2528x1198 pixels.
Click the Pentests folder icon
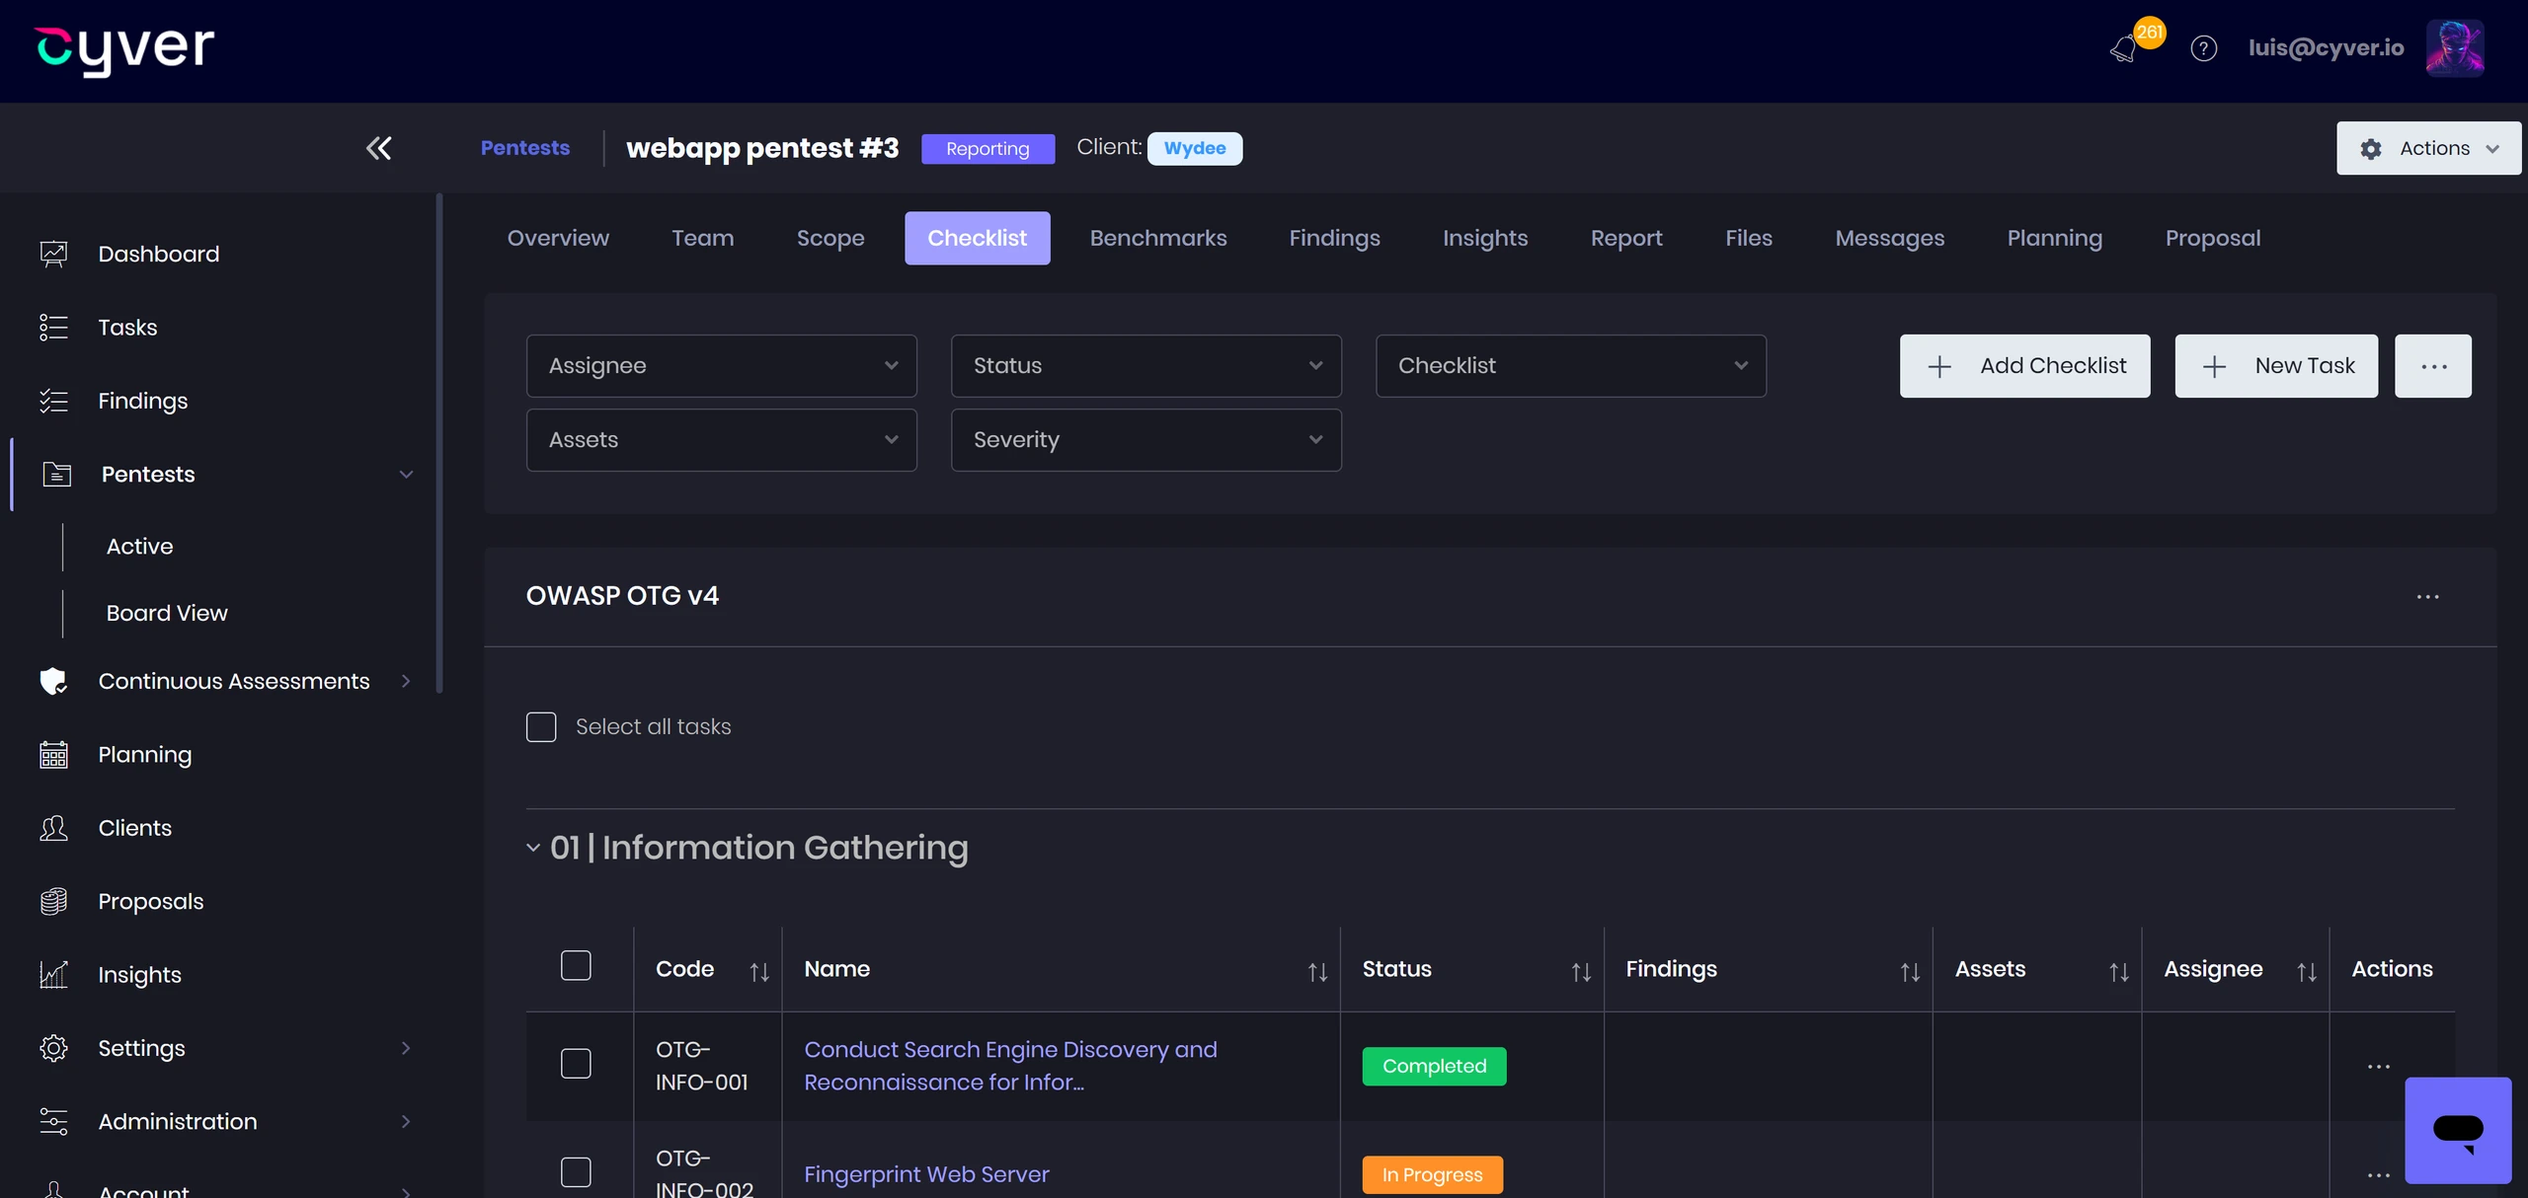[x=57, y=474]
